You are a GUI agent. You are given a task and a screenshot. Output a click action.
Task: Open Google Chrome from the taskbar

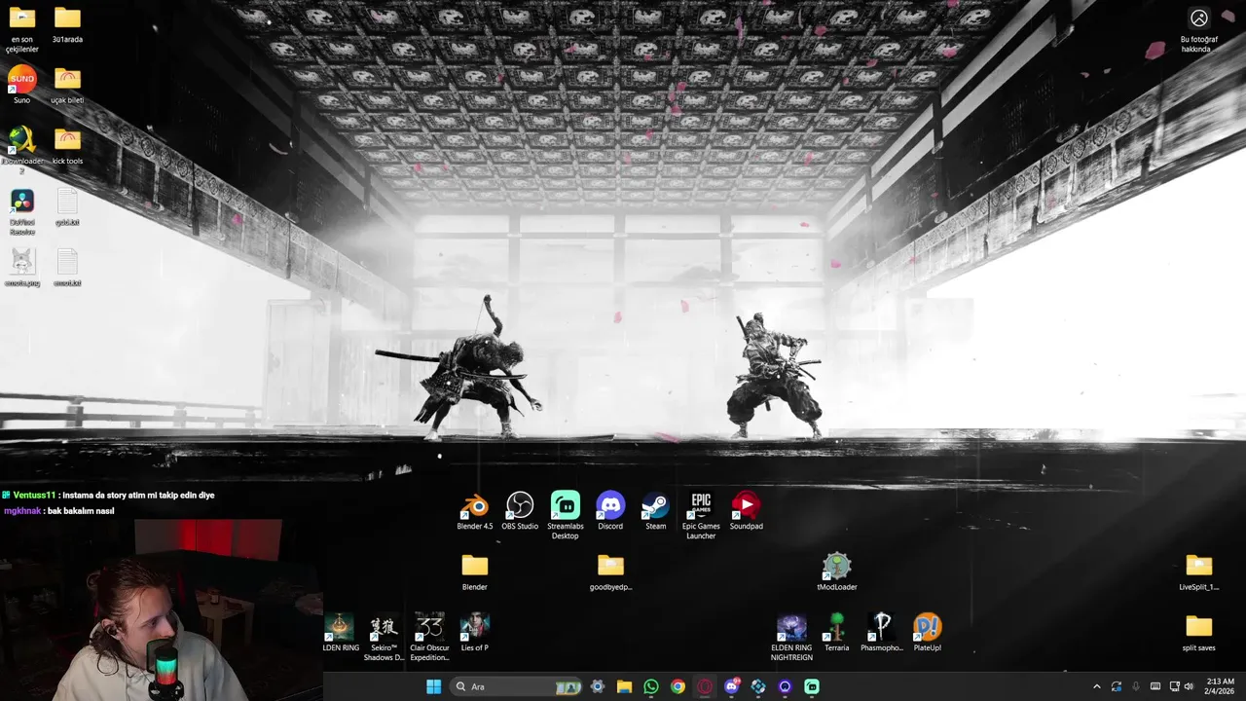coord(678,686)
